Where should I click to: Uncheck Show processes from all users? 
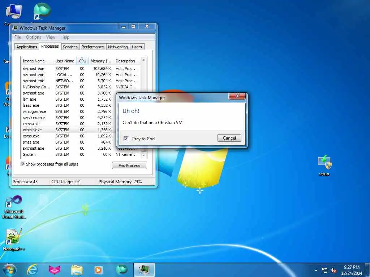[x=23, y=164]
